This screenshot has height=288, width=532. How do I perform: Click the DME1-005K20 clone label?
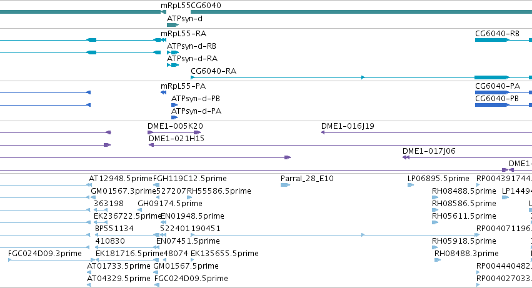175,126
